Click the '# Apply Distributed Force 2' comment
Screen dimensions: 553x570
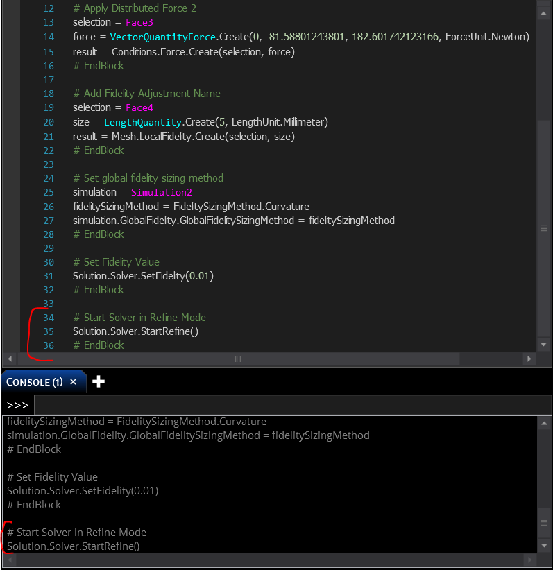coord(135,8)
